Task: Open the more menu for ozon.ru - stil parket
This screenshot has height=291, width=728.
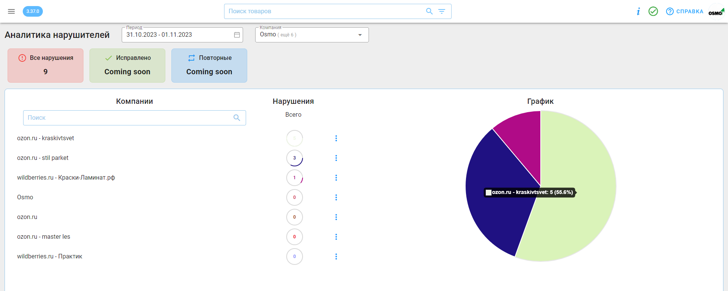Action: tap(336, 158)
